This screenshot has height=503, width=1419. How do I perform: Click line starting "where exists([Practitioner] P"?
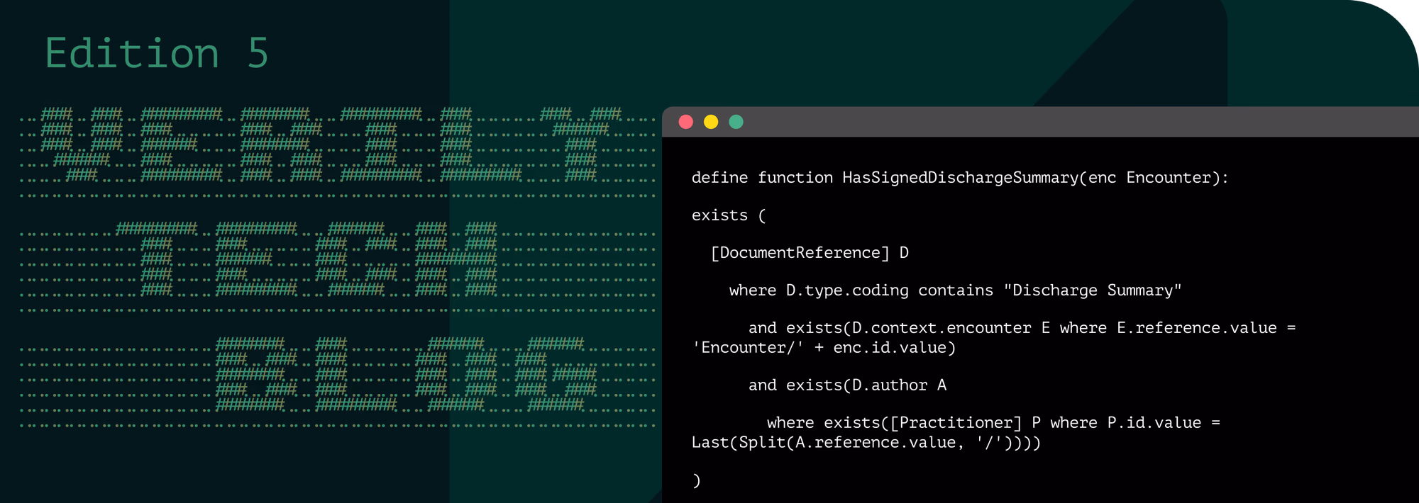point(993,423)
